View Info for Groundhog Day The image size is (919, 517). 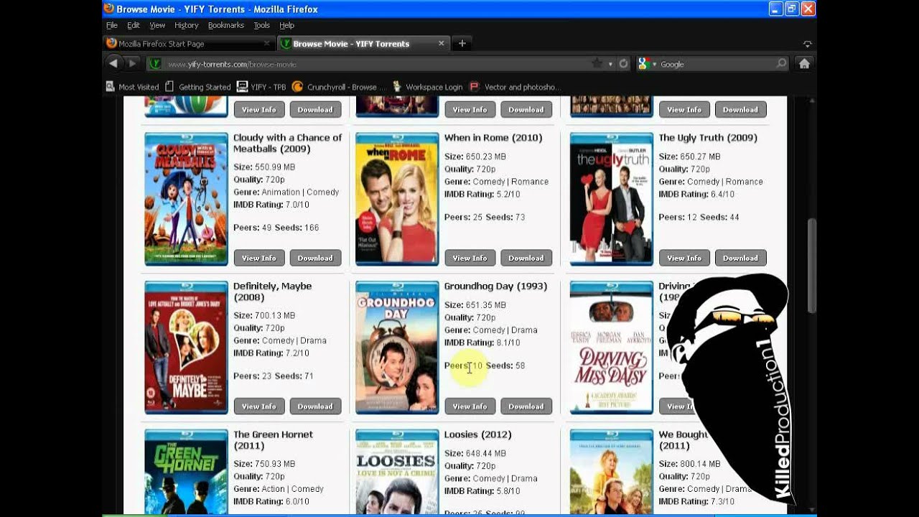(x=470, y=406)
